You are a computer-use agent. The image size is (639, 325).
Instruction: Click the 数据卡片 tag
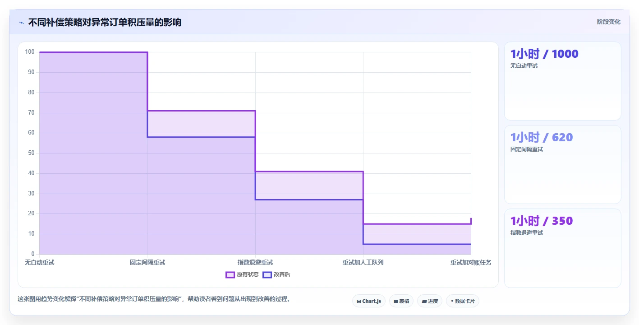(463, 301)
